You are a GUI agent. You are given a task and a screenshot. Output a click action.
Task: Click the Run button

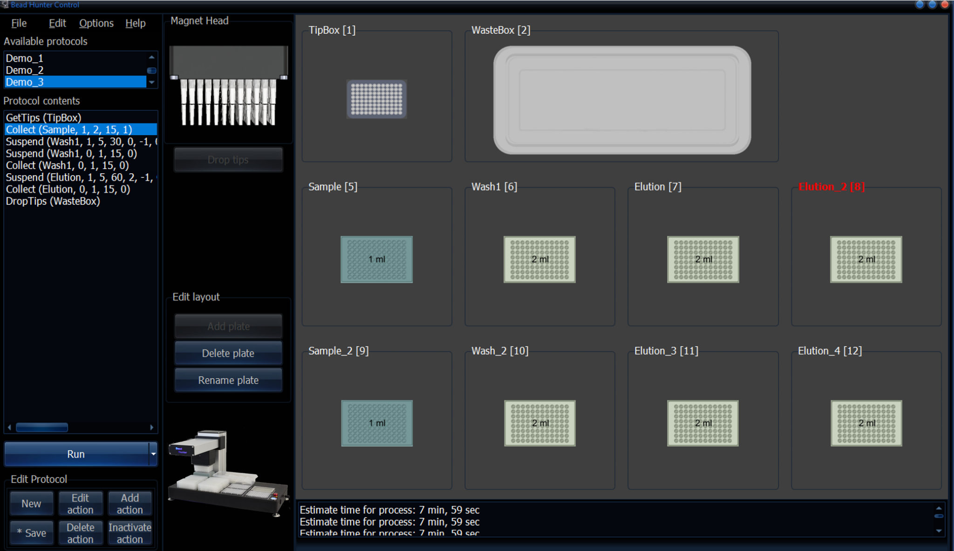coord(77,454)
